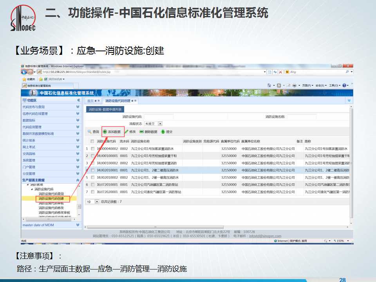
Task: Check the checkbox for I6JJ72020001
Action: click(92, 192)
